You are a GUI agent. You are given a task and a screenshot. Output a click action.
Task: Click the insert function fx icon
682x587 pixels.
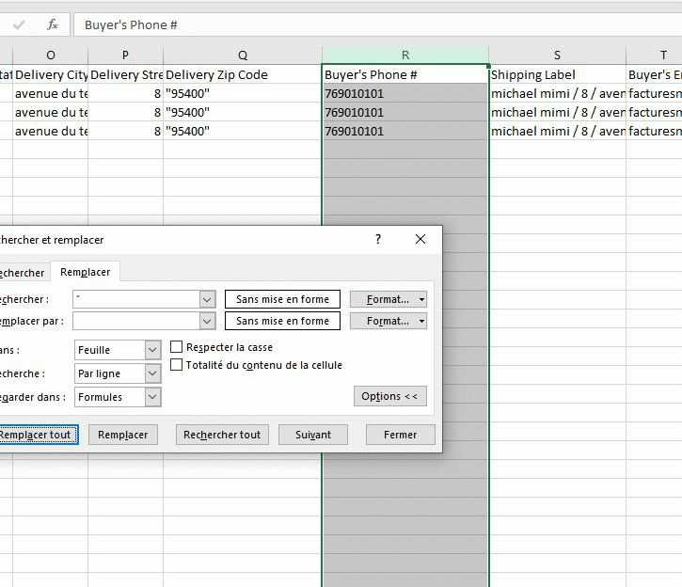click(53, 24)
